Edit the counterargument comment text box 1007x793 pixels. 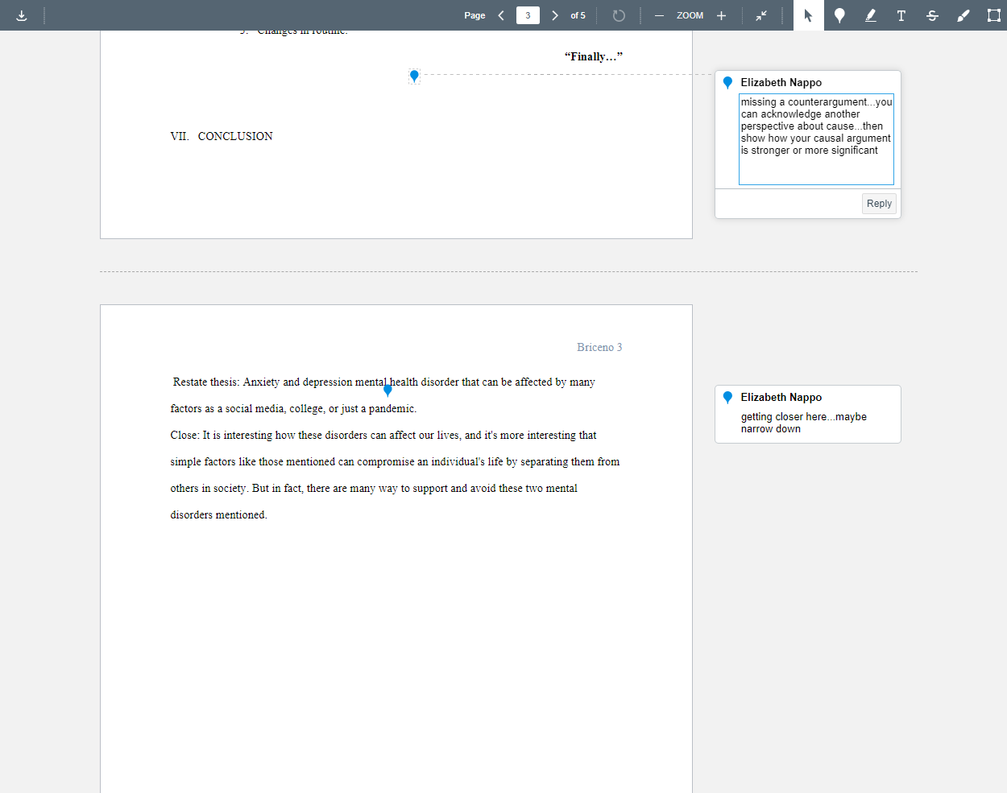point(816,139)
